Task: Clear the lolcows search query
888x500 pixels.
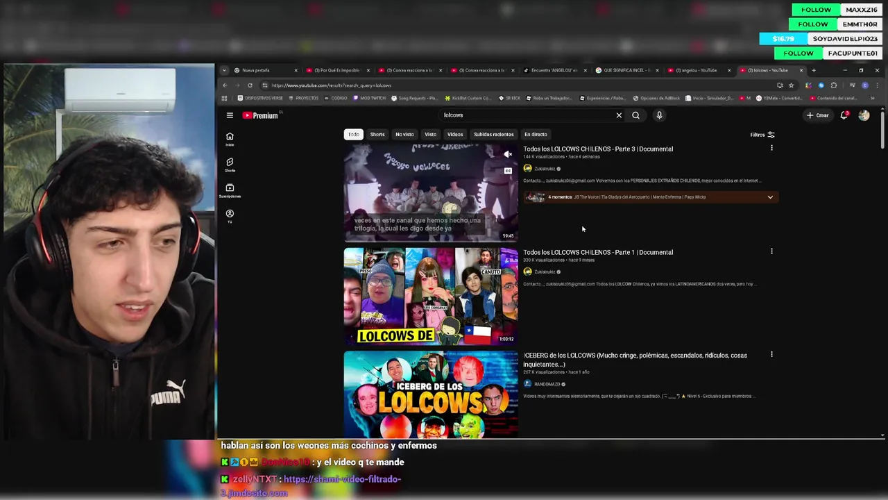Action: 619,115
